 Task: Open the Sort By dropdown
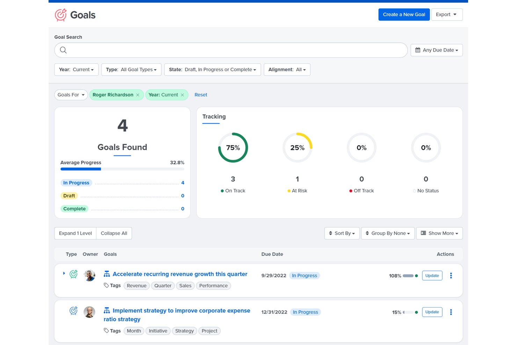(x=342, y=233)
